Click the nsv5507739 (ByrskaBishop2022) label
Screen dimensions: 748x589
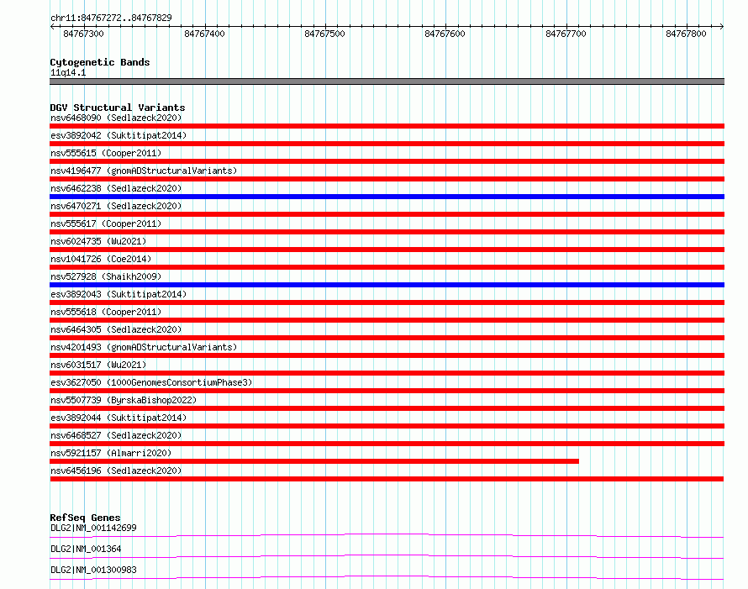124,400
